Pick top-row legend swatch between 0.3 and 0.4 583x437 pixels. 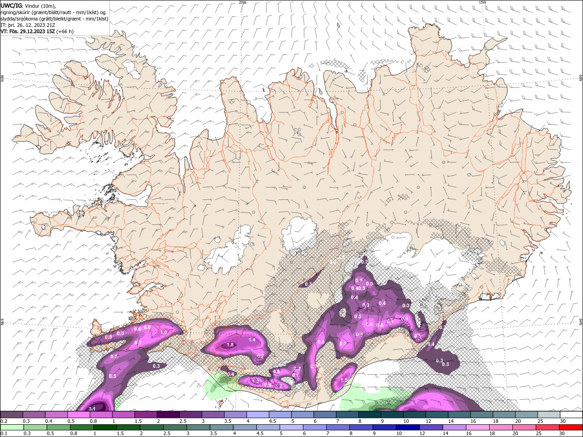[34, 415]
